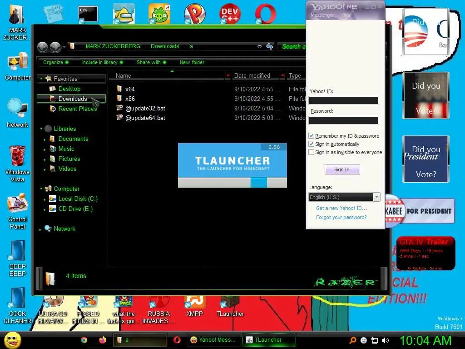Click the refresh icon beside address bar
Screen dimensions: 465x349
coord(270,47)
